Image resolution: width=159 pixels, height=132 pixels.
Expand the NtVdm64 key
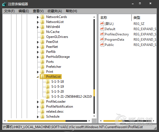tap(38, 27)
